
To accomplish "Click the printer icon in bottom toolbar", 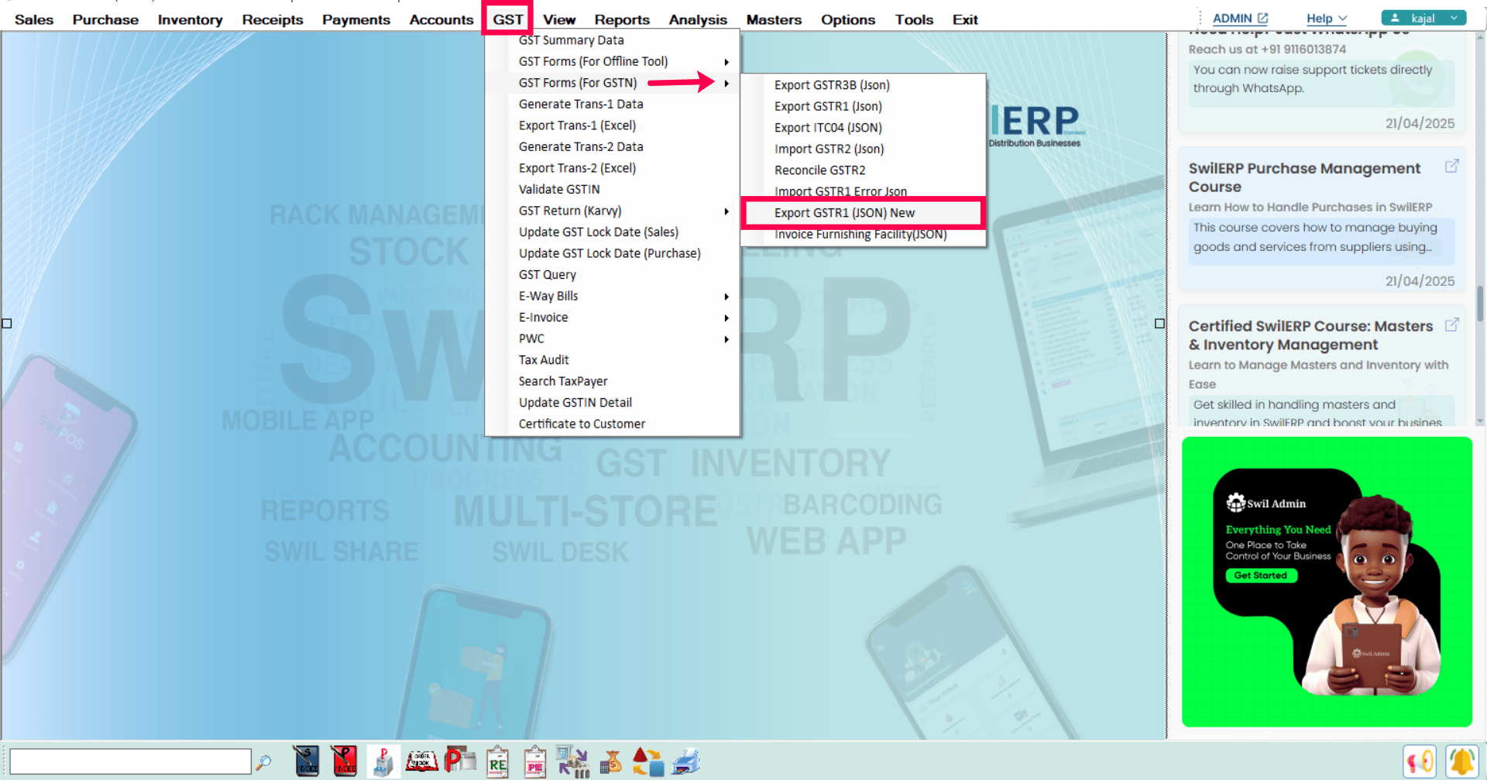I will tap(686, 762).
